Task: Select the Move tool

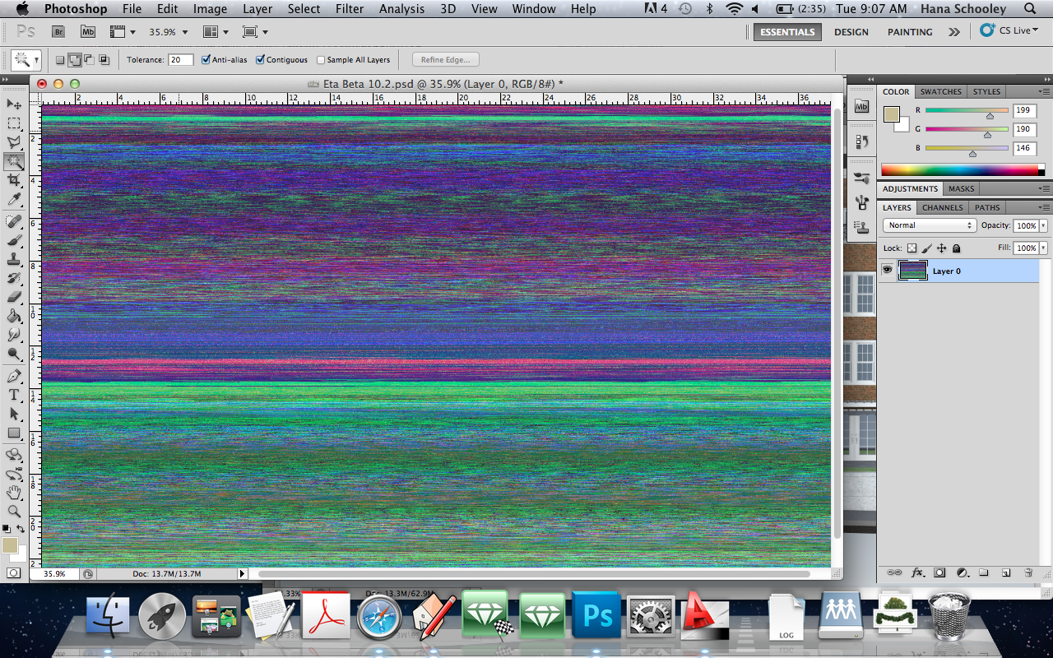Action: (x=14, y=104)
